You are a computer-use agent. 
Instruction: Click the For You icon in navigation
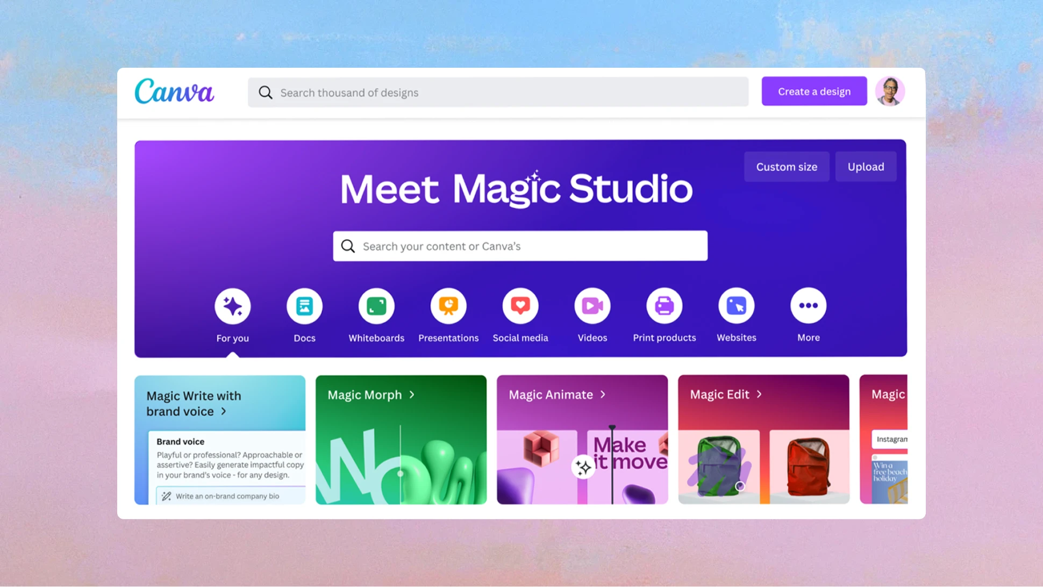coord(232,306)
